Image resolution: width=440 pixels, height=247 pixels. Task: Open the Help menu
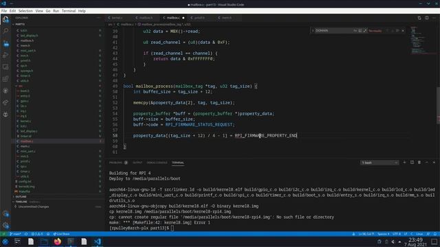coord(82,11)
